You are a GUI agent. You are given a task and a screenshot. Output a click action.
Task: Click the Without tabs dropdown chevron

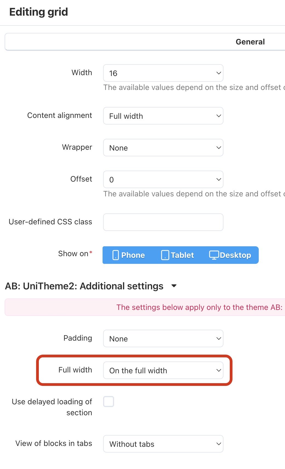219,444
